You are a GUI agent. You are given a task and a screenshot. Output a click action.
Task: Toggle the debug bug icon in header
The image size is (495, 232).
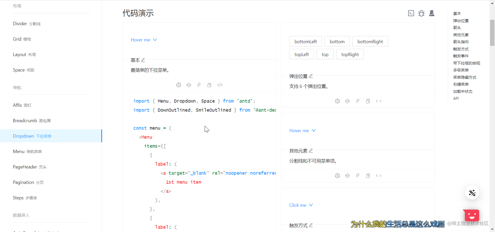tap(421, 13)
